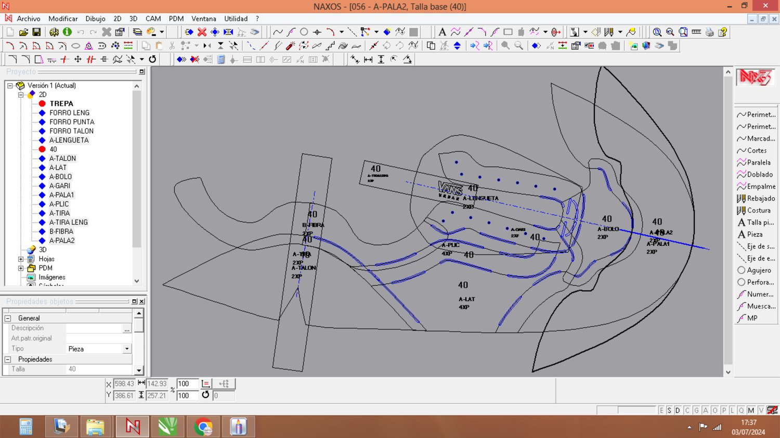Select the text 'A' tool in toolbar

click(442, 32)
